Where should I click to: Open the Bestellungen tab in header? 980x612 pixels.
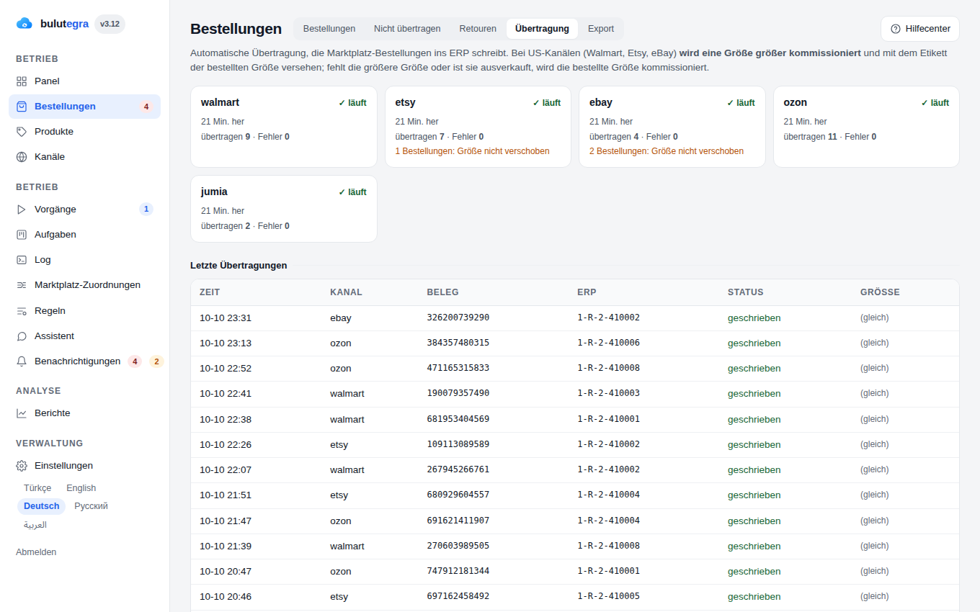click(x=329, y=29)
